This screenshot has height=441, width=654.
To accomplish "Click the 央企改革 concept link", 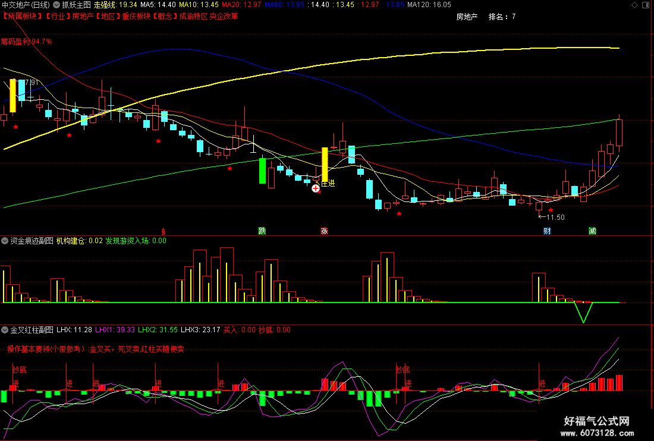I will [x=224, y=16].
